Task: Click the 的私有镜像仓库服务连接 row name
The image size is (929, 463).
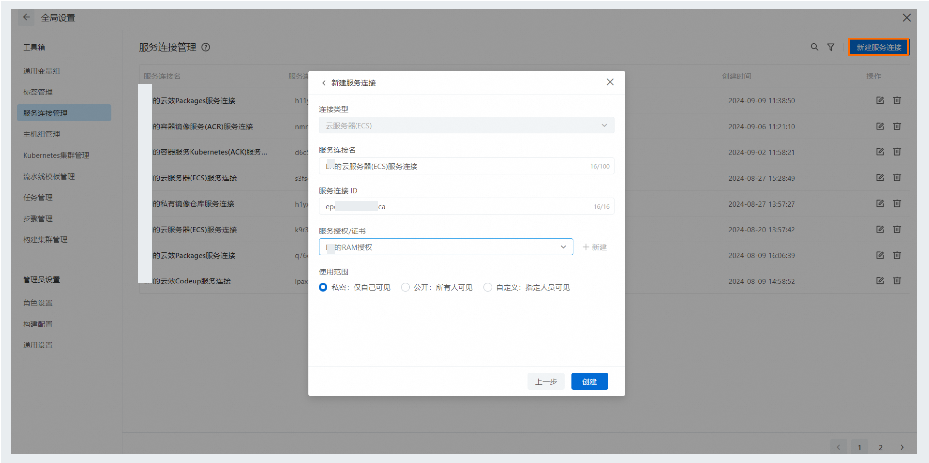Action: (193, 204)
